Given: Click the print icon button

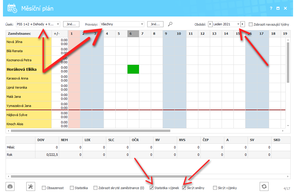Looking at the screenshot, I should 10,186.
